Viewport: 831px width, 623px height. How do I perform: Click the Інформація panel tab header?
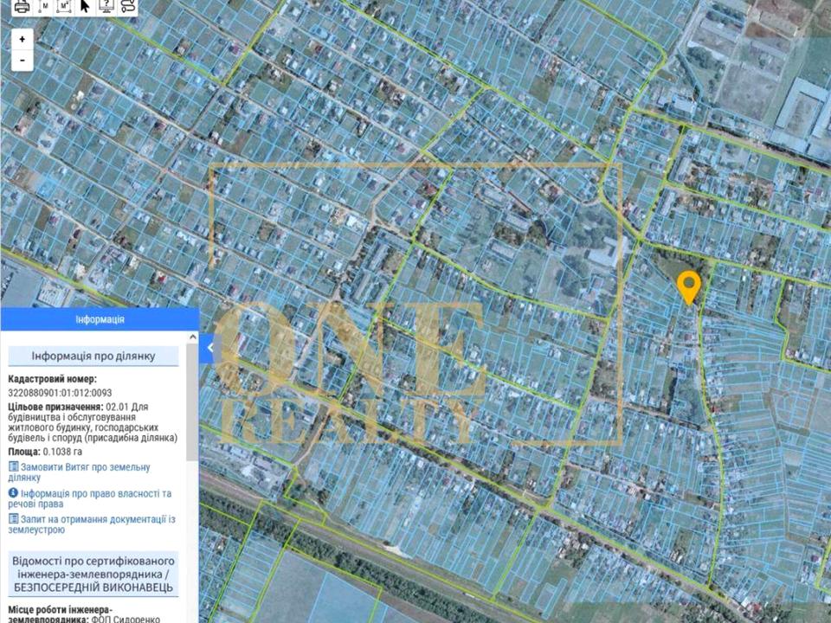(x=100, y=319)
